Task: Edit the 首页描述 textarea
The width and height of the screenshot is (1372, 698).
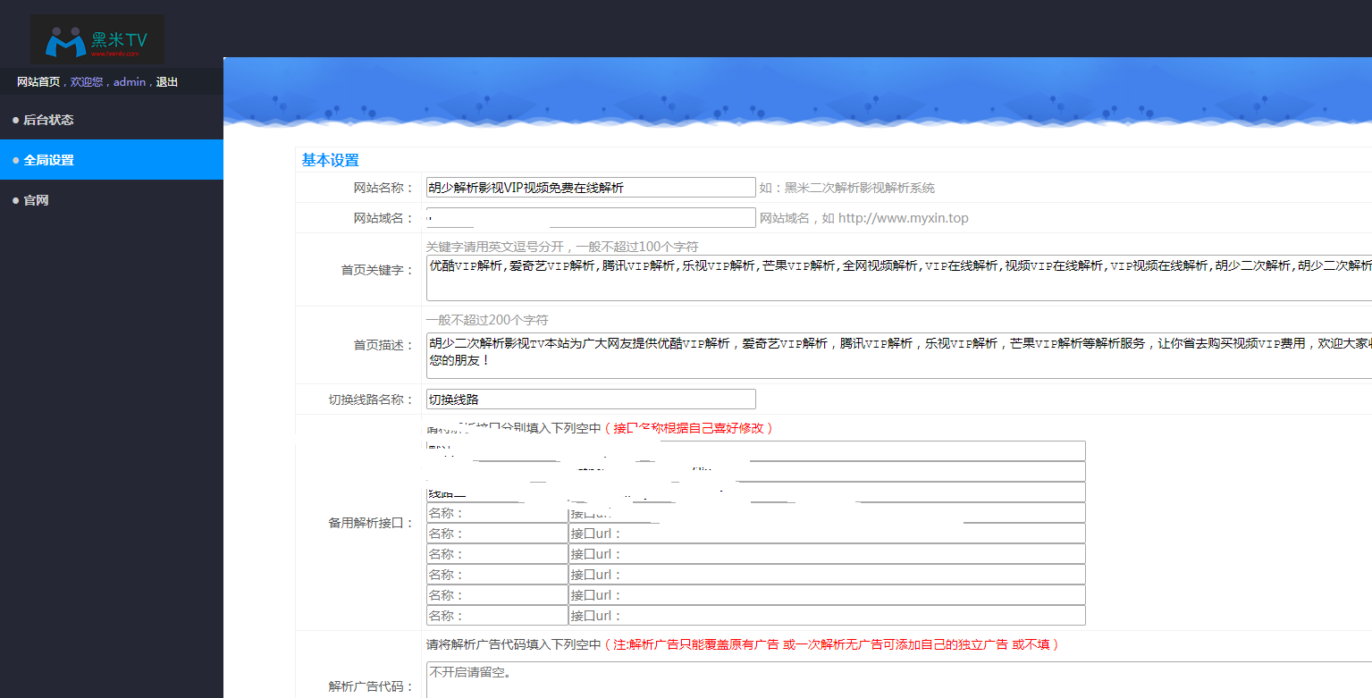Action: [898, 354]
